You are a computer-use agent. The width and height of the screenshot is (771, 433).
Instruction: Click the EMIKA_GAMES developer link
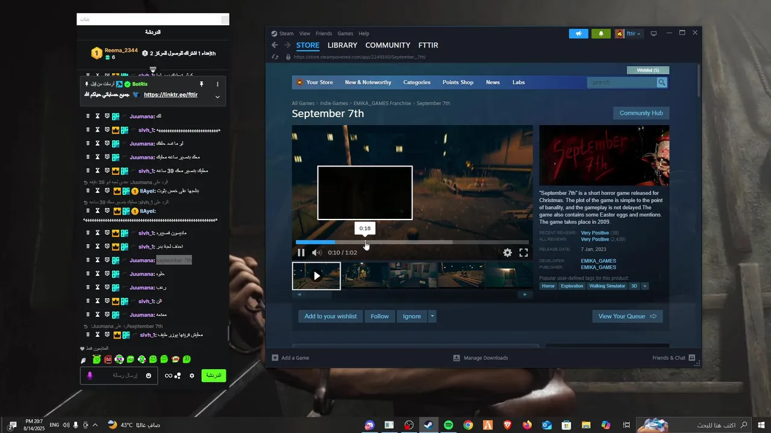598,261
